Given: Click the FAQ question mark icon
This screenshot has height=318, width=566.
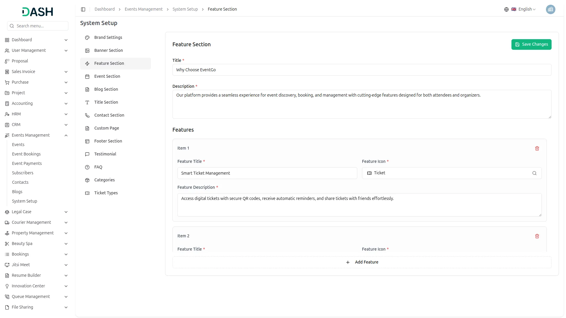Looking at the screenshot, I should coord(87,167).
